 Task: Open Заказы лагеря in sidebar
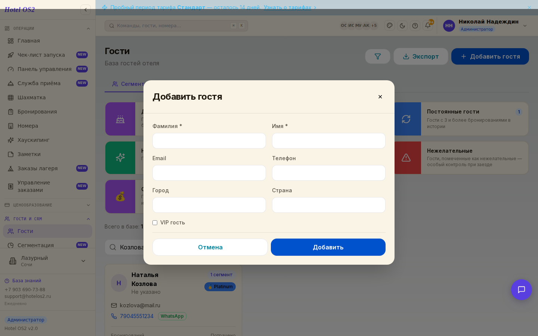[x=47, y=168]
